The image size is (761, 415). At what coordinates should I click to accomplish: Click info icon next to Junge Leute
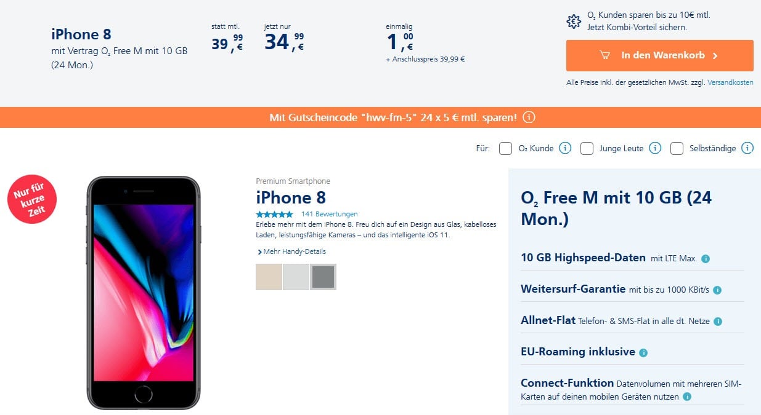[x=655, y=148]
